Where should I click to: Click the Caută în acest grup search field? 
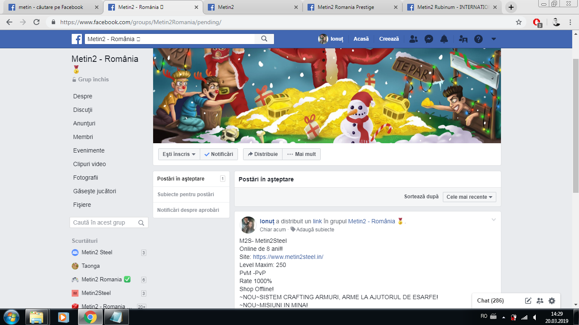(109, 222)
